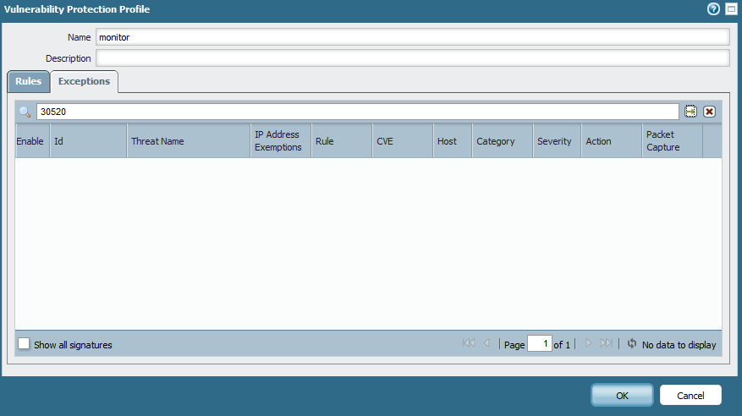This screenshot has width=742, height=416.
Task: Go to last page arrow
Action: (606, 343)
